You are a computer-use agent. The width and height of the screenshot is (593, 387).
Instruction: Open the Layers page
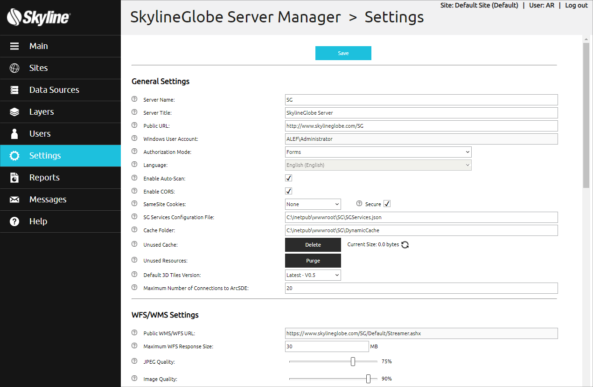(x=60, y=112)
